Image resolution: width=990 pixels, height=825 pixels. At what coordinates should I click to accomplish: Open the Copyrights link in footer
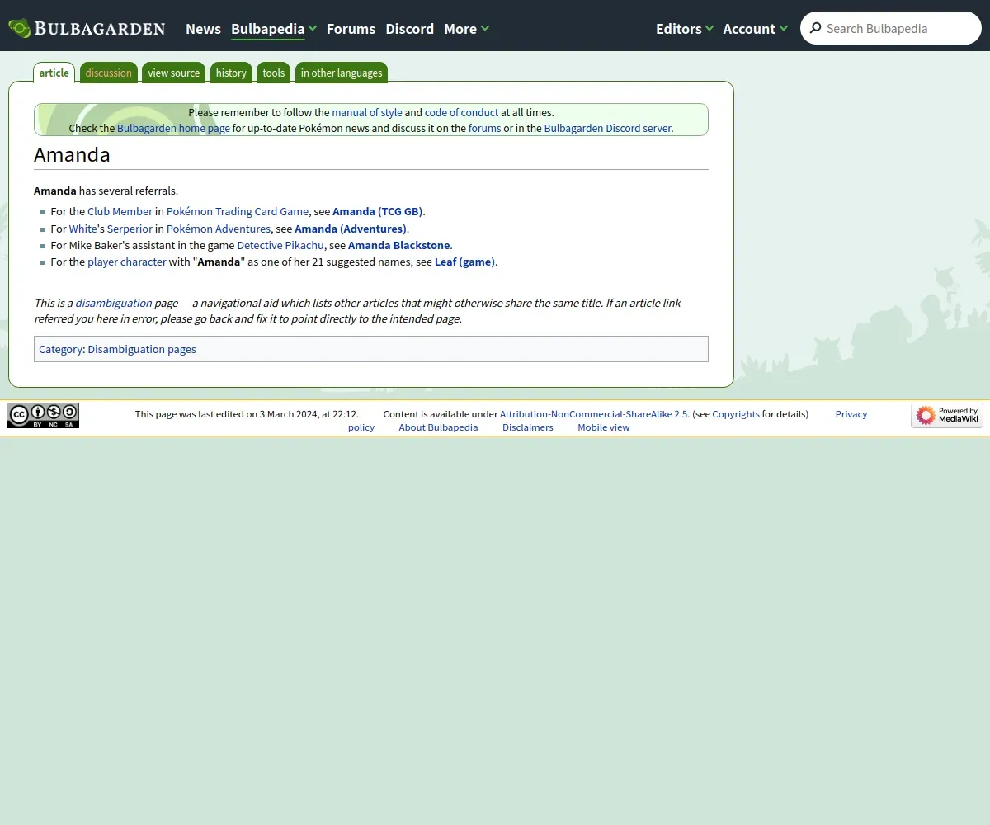click(736, 414)
